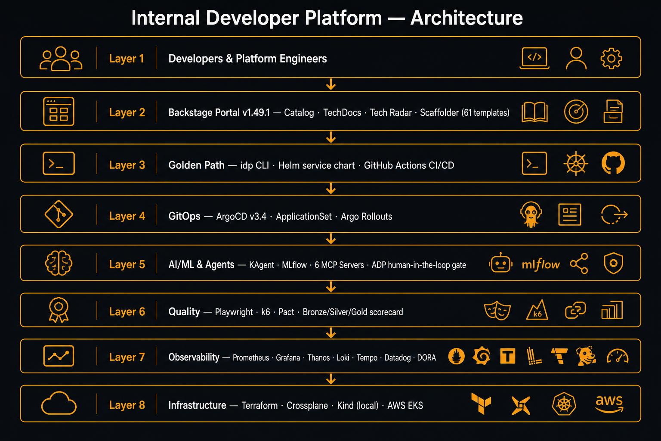Click 'Helm service chart' text
Viewport: 661px width, 441px height.
[316, 165]
